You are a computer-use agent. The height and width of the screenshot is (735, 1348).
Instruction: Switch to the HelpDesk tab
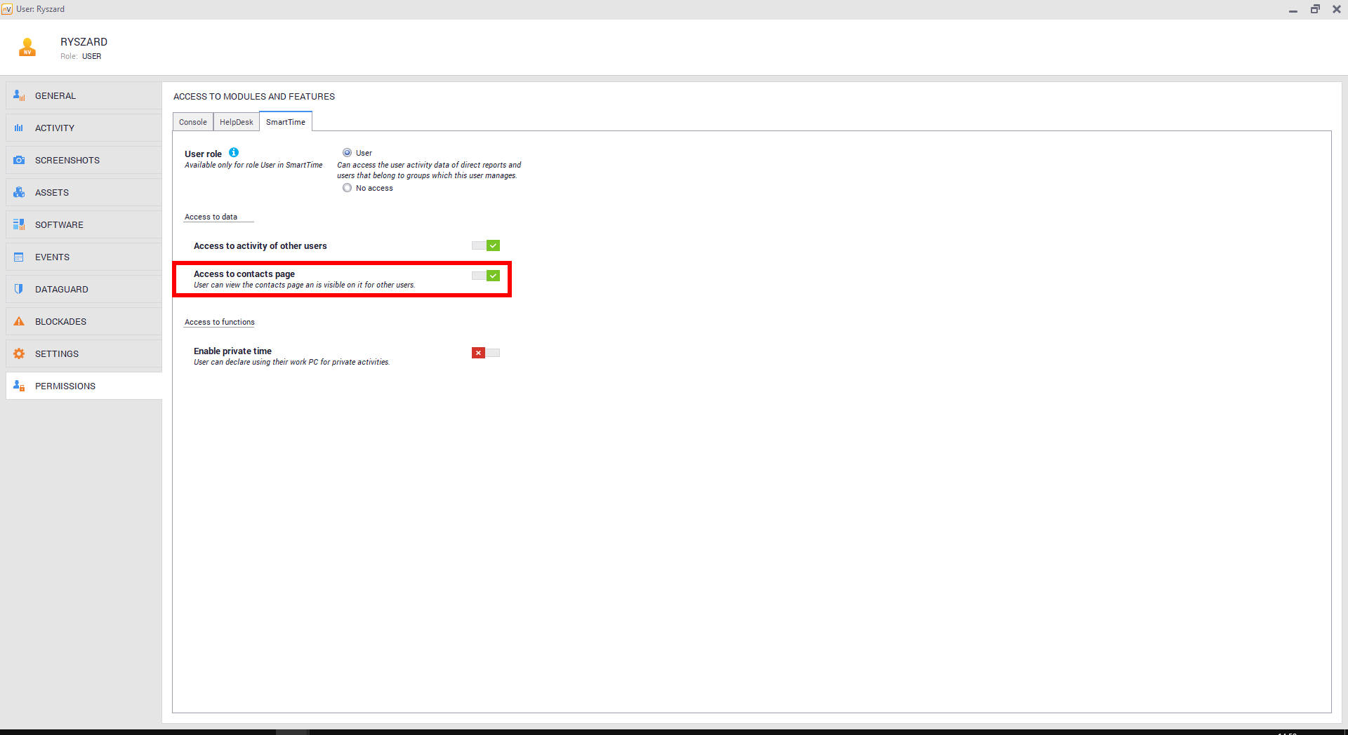(236, 122)
